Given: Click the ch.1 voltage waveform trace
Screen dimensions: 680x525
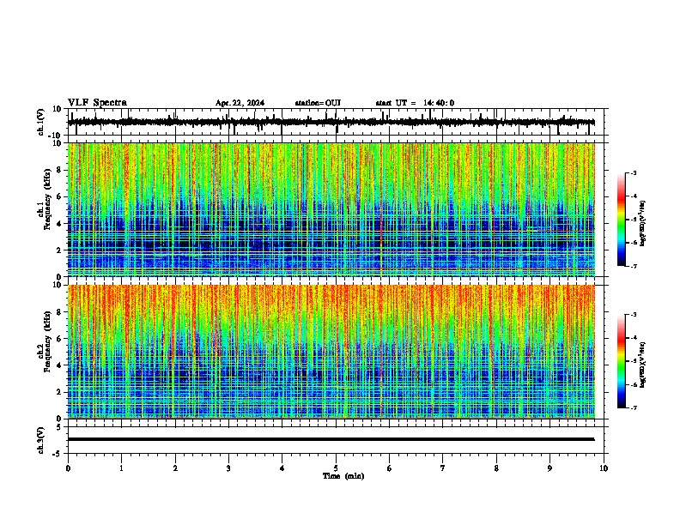Looking at the screenshot, I should (331, 122).
